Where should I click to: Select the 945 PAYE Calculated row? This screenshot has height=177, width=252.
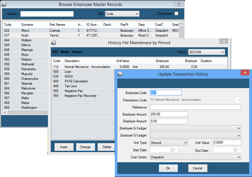click(x=83, y=81)
